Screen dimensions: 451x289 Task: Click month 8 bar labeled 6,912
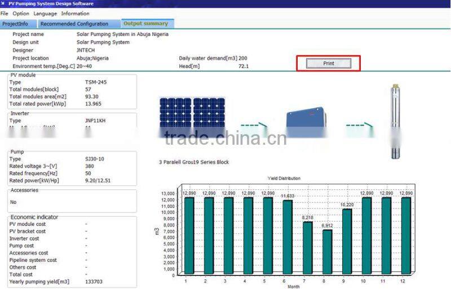click(x=328, y=252)
